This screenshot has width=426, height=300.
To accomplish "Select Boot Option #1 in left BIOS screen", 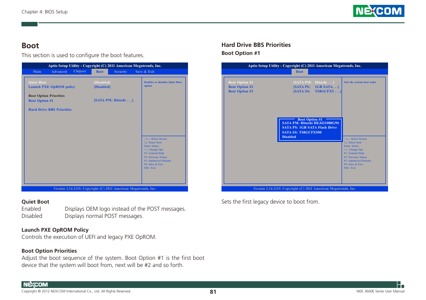I will (x=41, y=101).
